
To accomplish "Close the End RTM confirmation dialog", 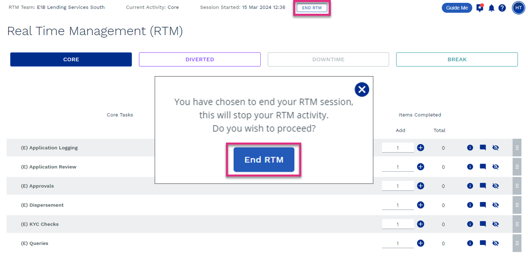I will (x=362, y=90).
